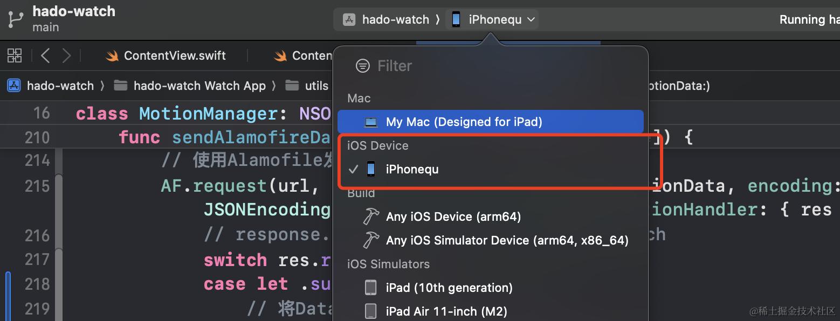840x321 pixels.
Task: Go back with the left navigation arrow
Action: point(45,55)
